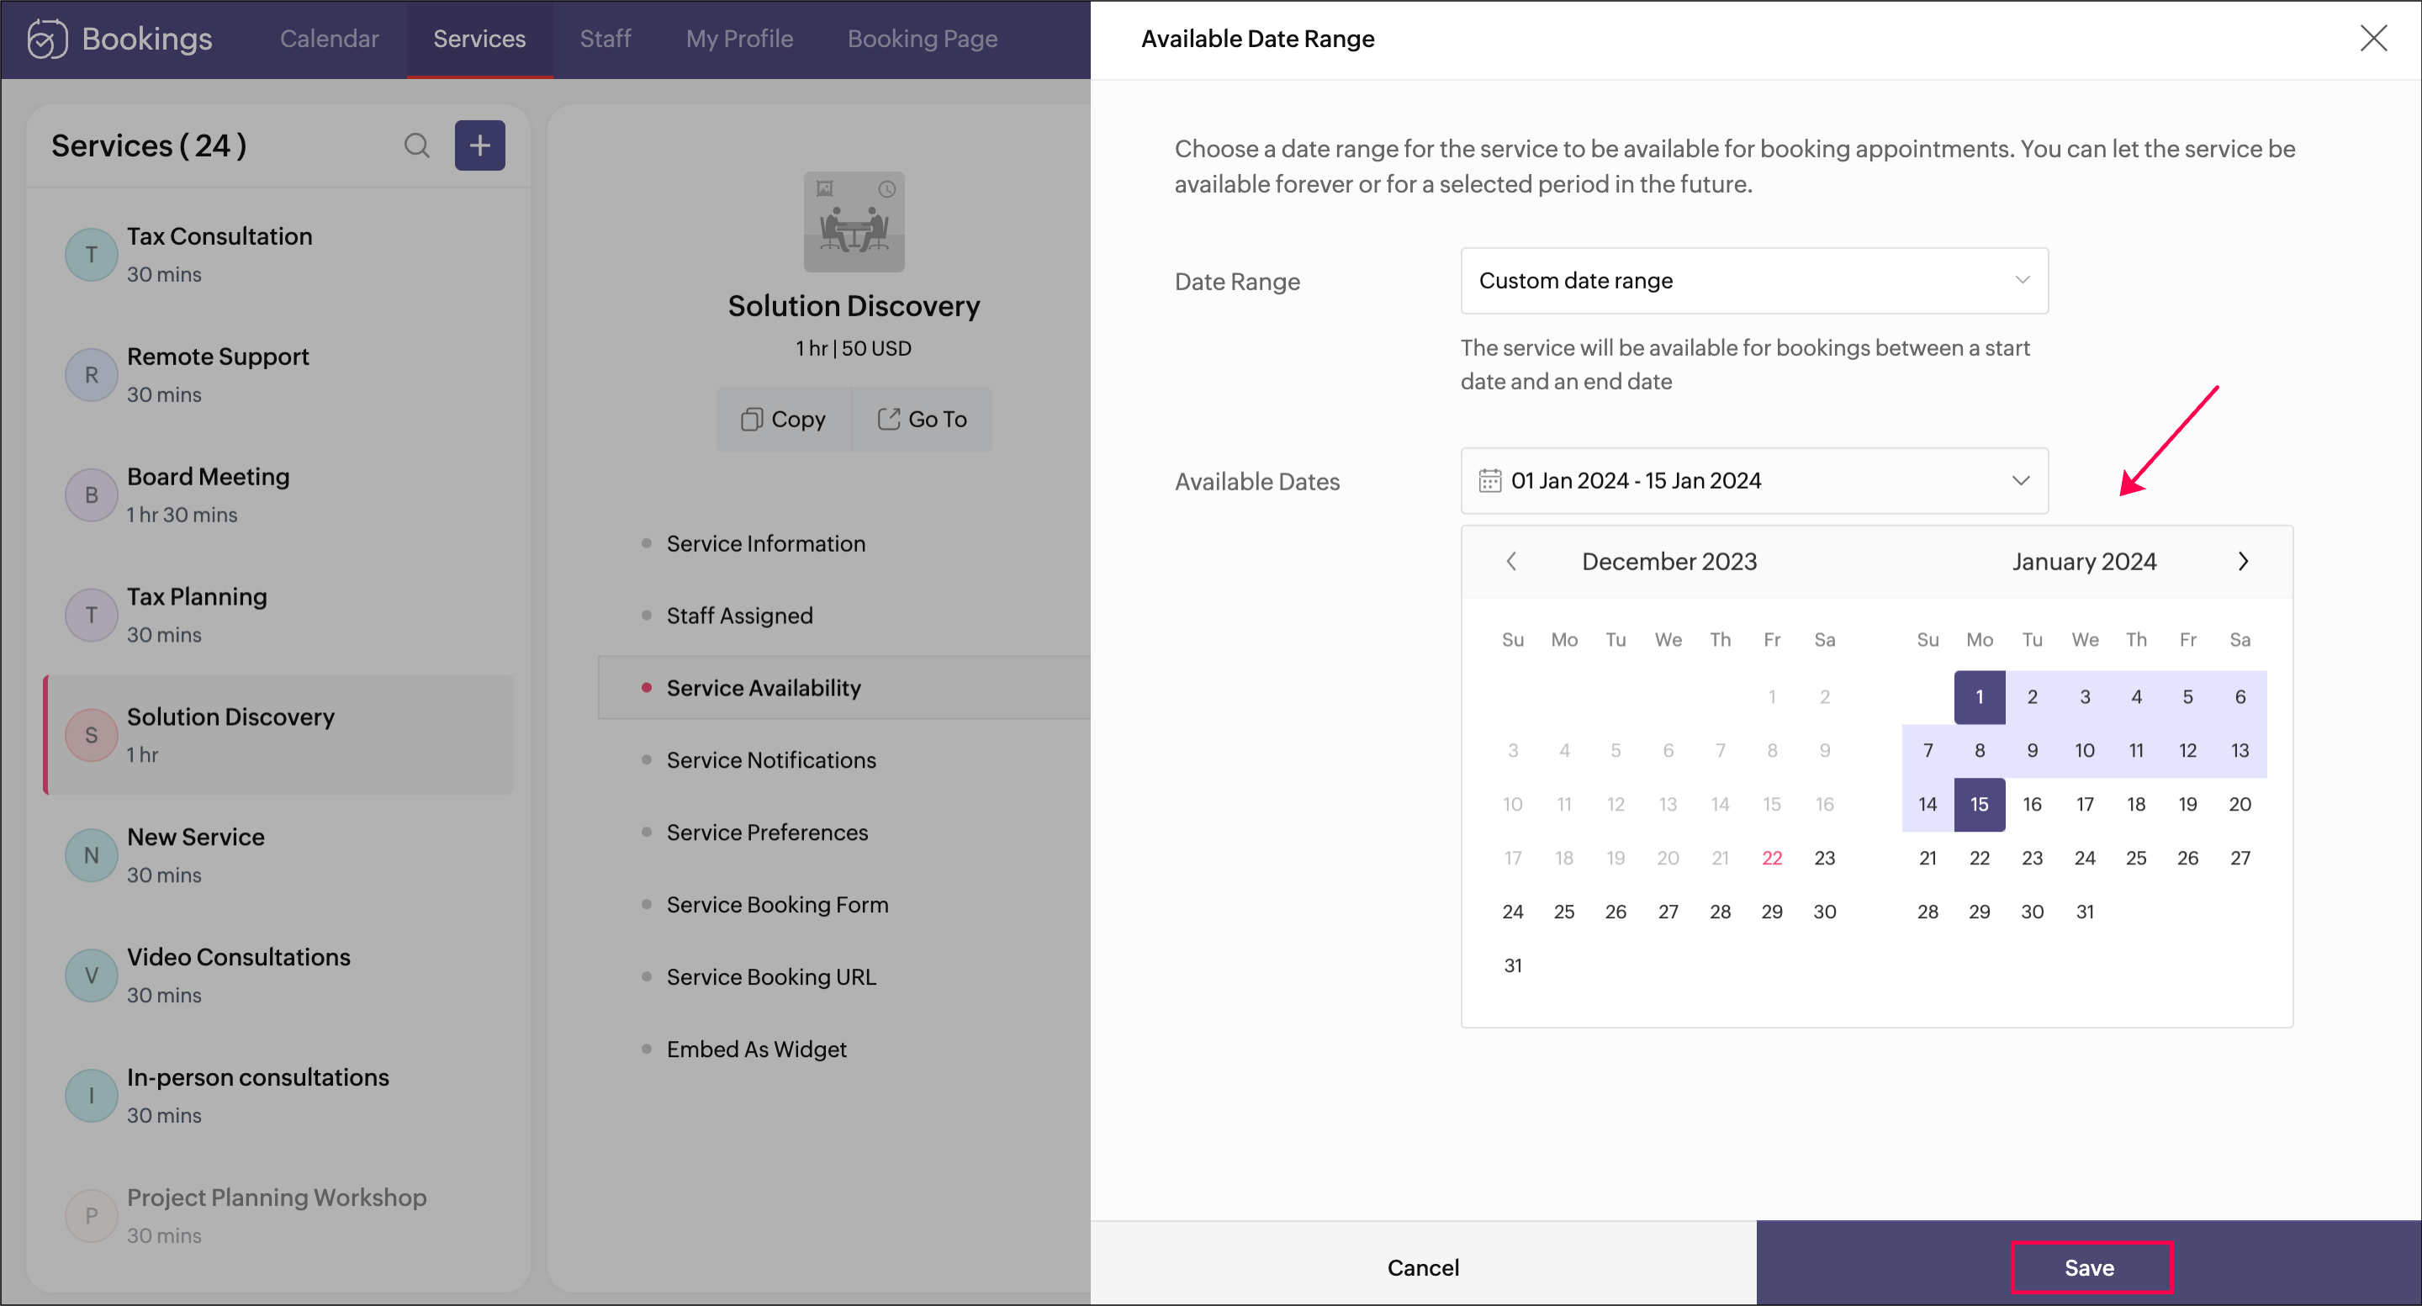2422x1306 pixels.
Task: Open the Staff tab
Action: (x=605, y=39)
